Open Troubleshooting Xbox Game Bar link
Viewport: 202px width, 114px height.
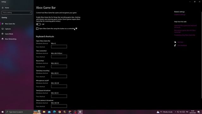(x=185, y=35)
